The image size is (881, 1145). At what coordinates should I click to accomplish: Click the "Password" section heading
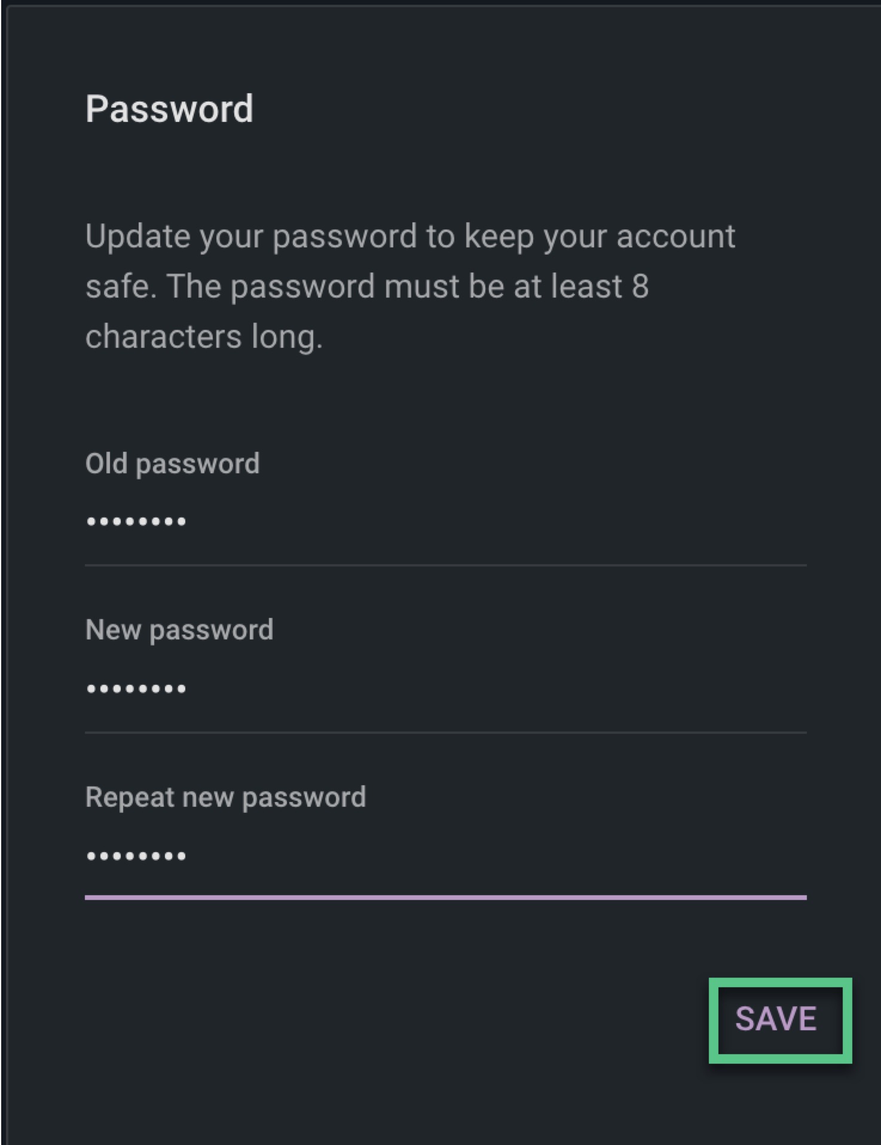click(x=169, y=109)
